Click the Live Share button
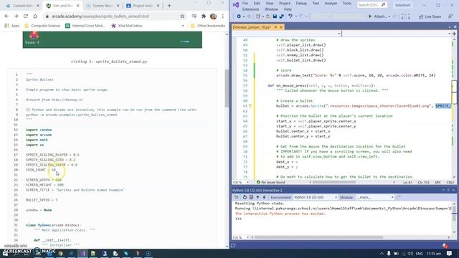Screen dimensions: 459x258 coord(430,16)
